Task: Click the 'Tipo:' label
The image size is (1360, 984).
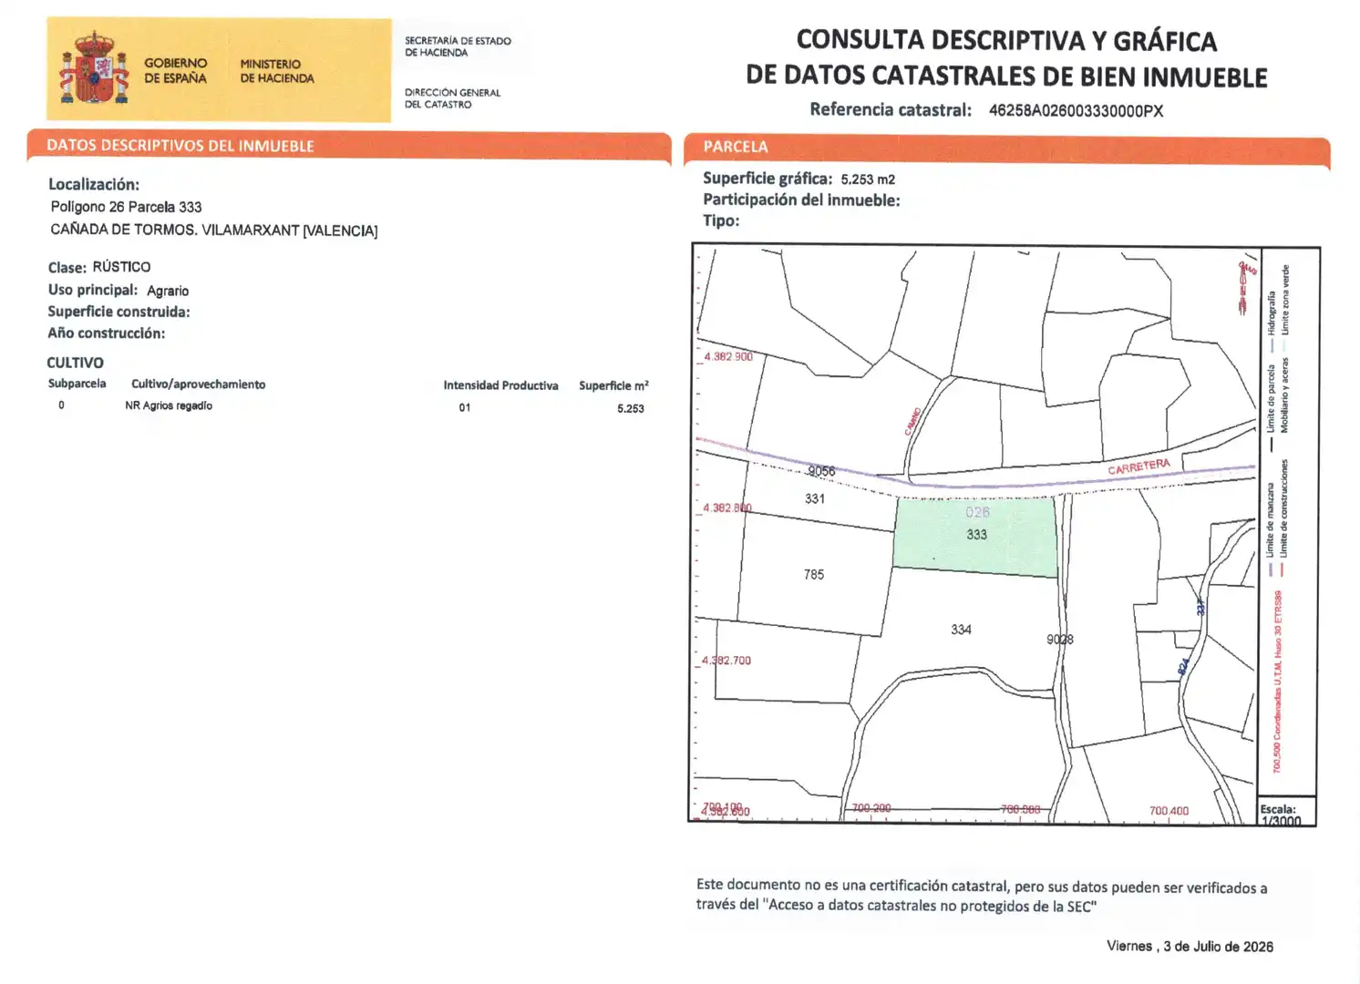Action: 721,220
